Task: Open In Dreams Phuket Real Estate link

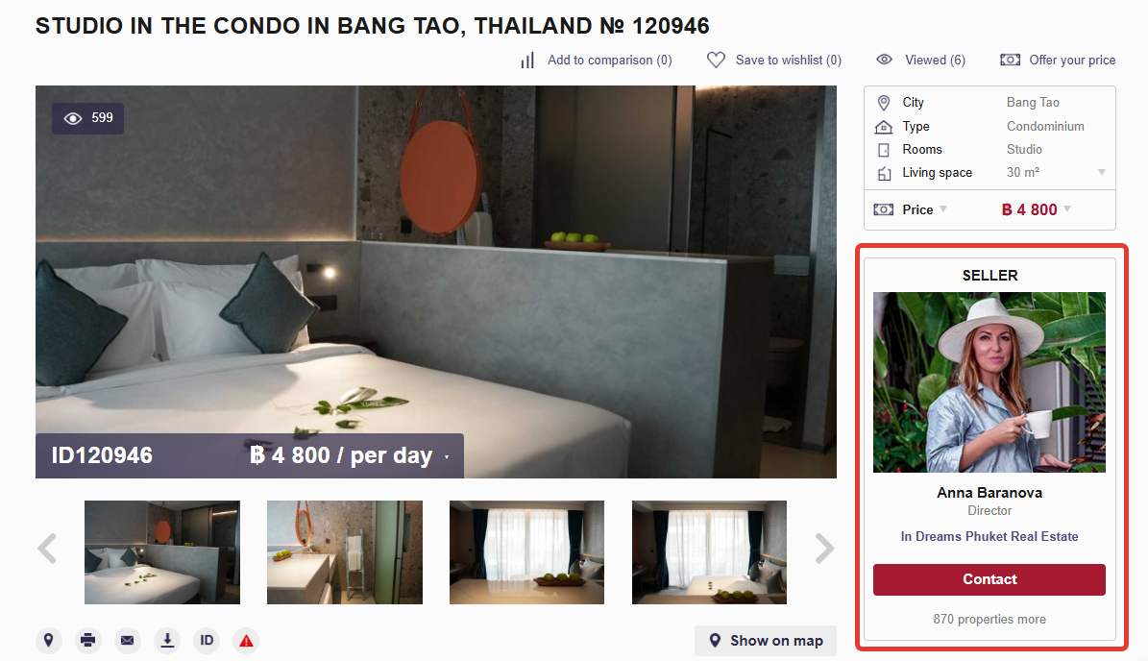Action: click(989, 536)
